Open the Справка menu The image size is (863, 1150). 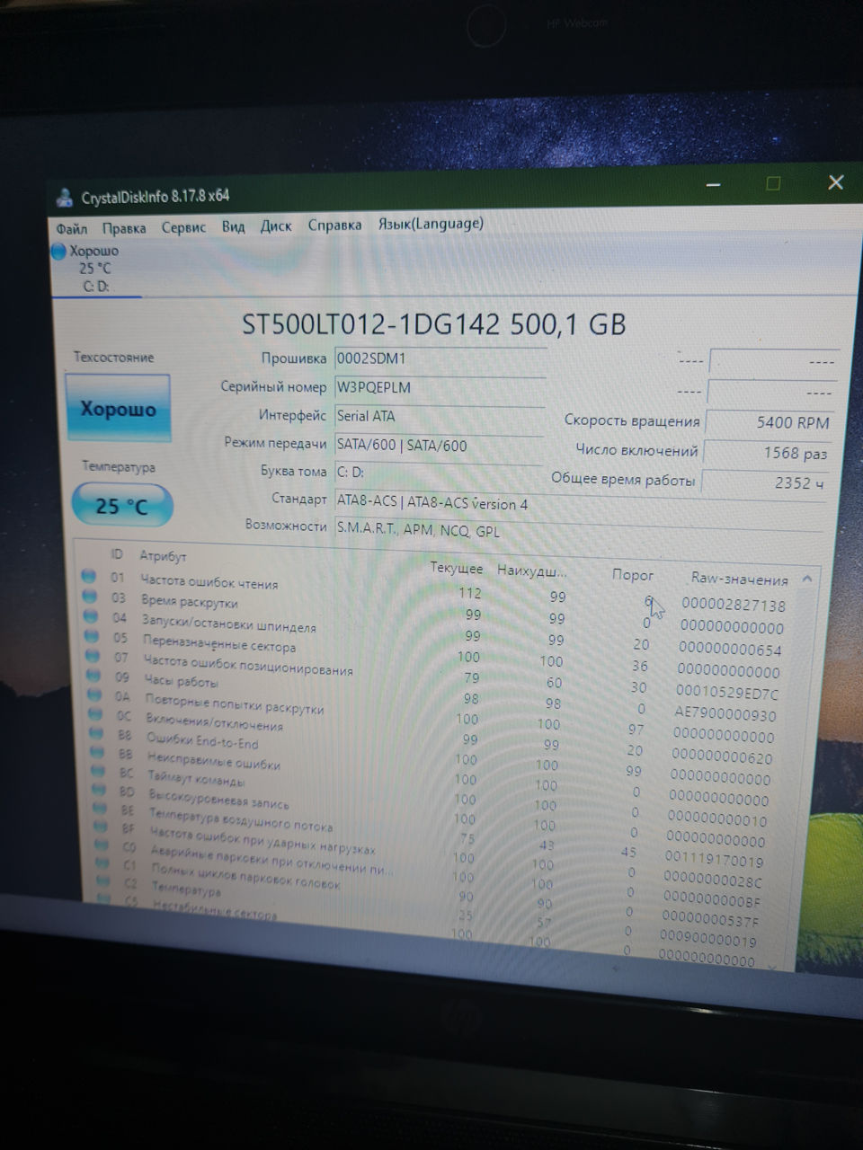[334, 225]
